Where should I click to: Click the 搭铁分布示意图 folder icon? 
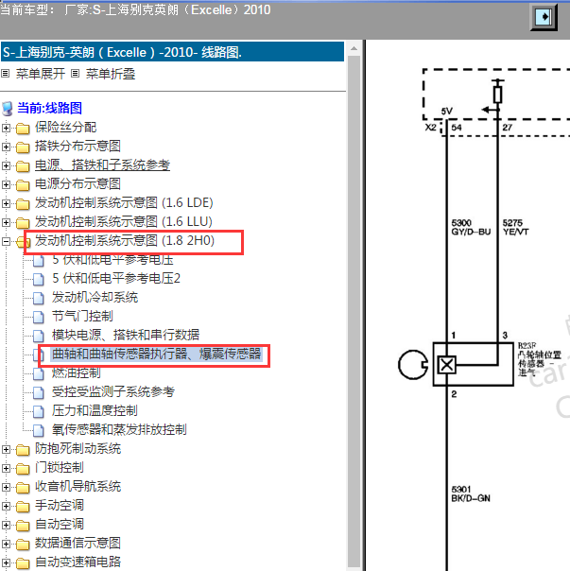click(23, 147)
